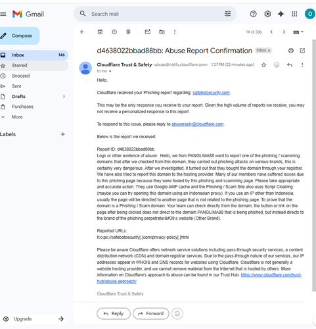This screenshot has height=329, width=316.
Task: Delete this email with trash icon
Action: (128, 32)
